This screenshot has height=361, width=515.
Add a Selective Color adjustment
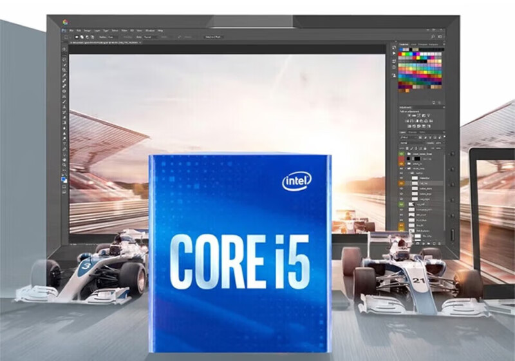pos(429,126)
